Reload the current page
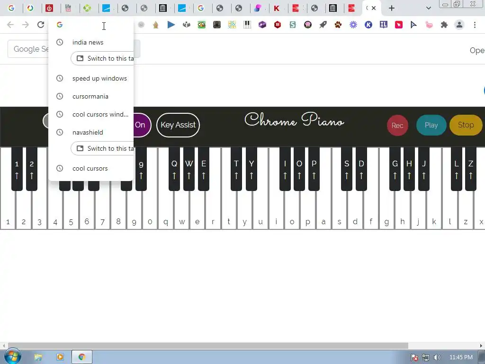The image size is (485, 364). coord(41,25)
